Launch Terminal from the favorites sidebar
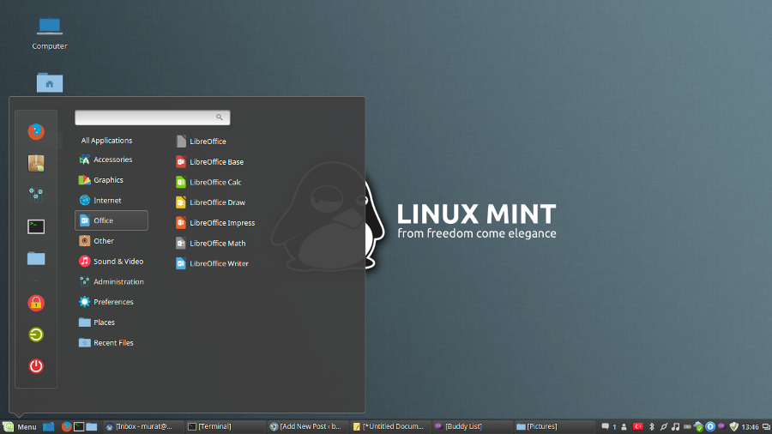The image size is (772, 434). tap(36, 226)
